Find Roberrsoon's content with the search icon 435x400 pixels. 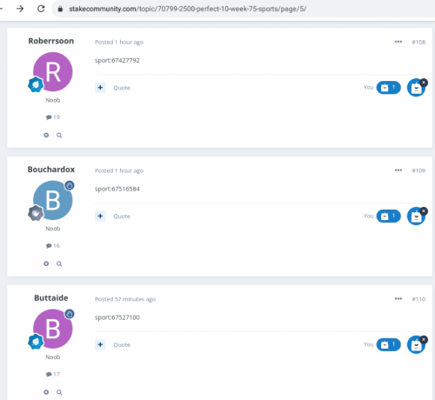click(59, 135)
